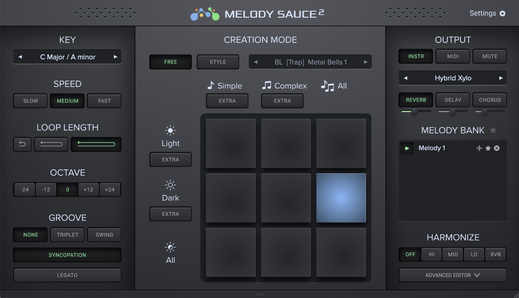Click the Light sun icon
This screenshot has width=519, height=298.
pyautogui.click(x=170, y=131)
